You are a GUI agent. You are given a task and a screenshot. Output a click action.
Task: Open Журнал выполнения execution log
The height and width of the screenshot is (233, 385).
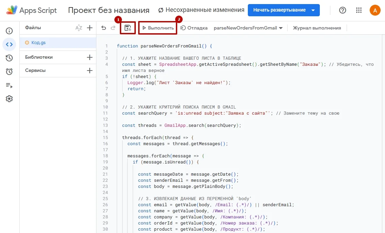(x=316, y=28)
